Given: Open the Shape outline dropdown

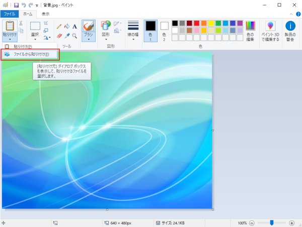Looking at the screenshot, I should [x=117, y=24].
